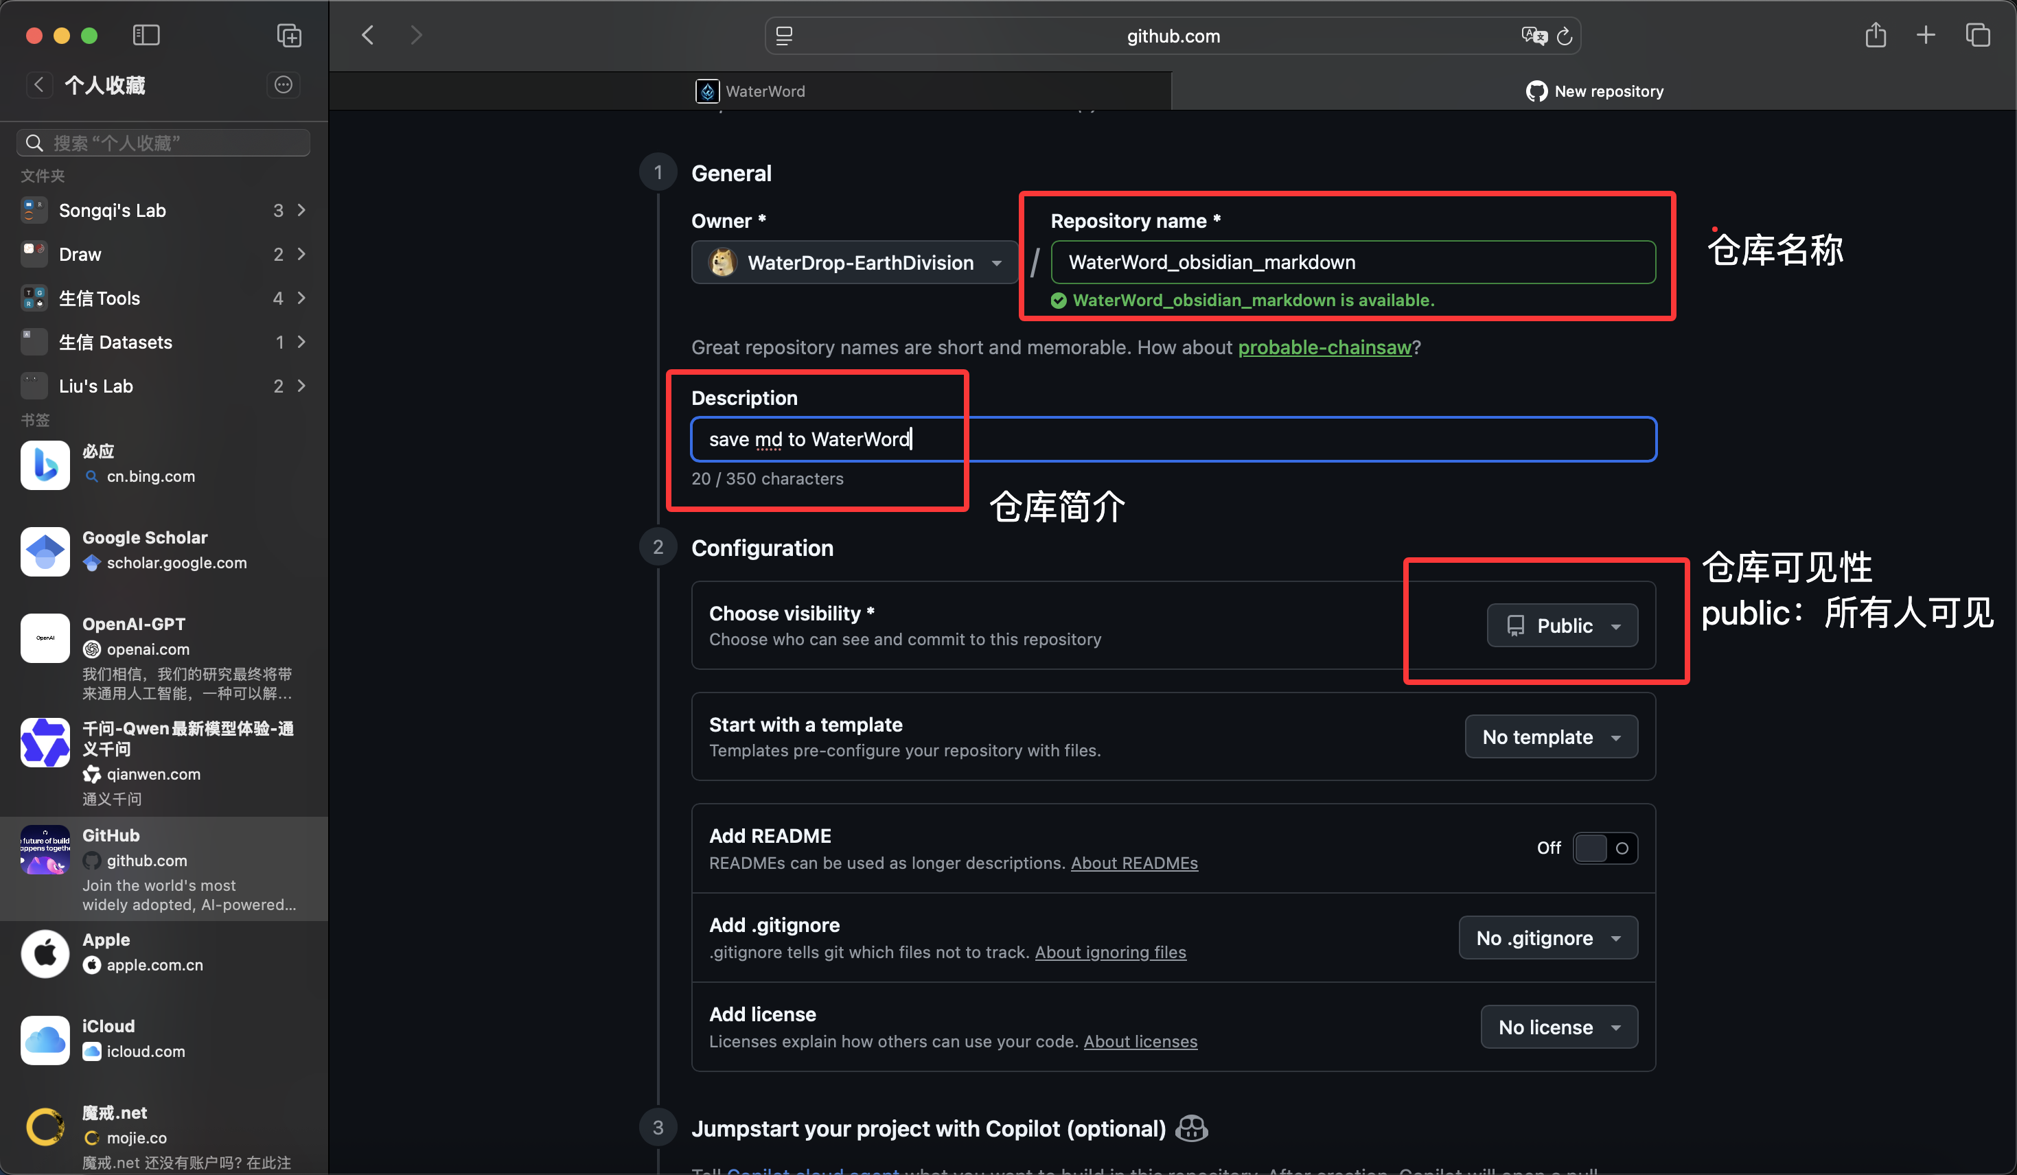Go back with the toolbar back arrow

368,35
